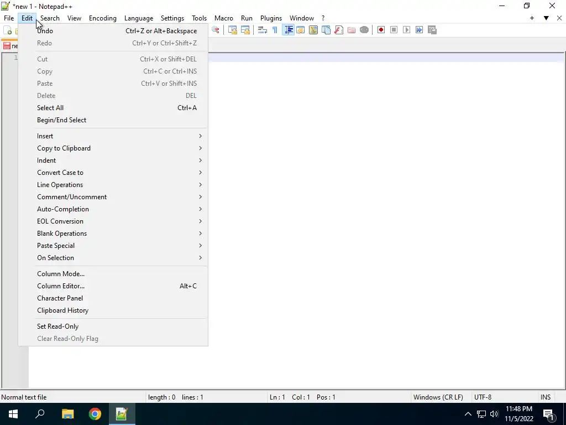Screen dimensions: 566x425
Task: Click INS mode in status bar
Action: click(546, 397)
